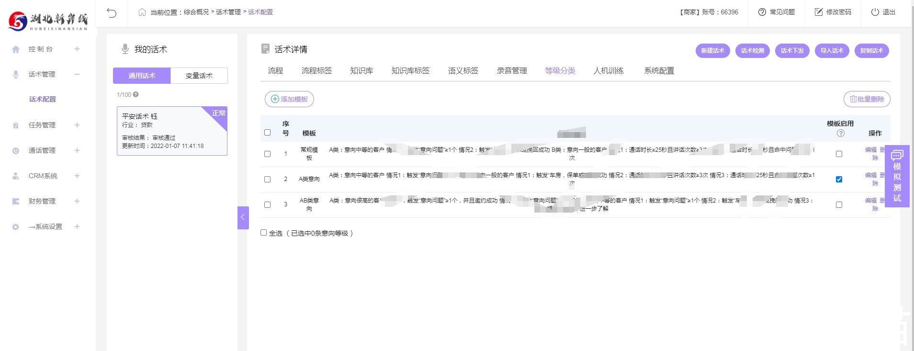This screenshot has height=351, width=914.
Task: Open the 模拟测试 side panel
Action: click(897, 176)
